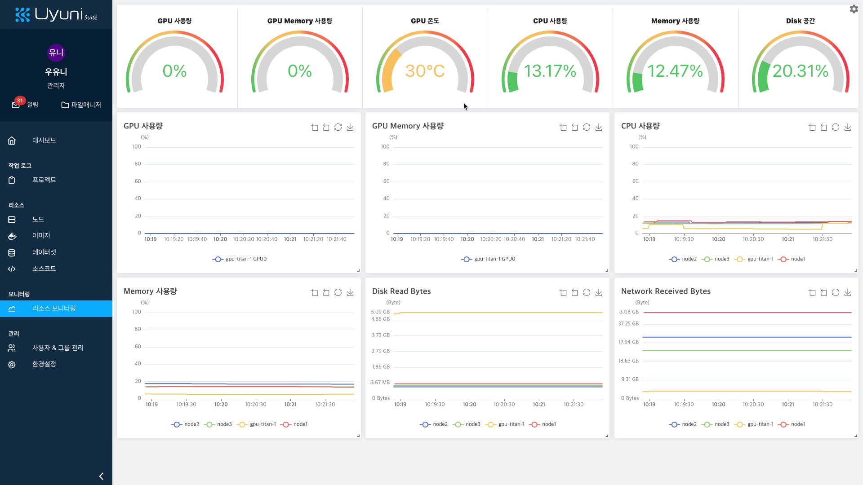The width and height of the screenshot is (863, 485).
Task: Toggle gpu-titan-1 legend in Disk Read Bytes chart
Action: [505, 424]
